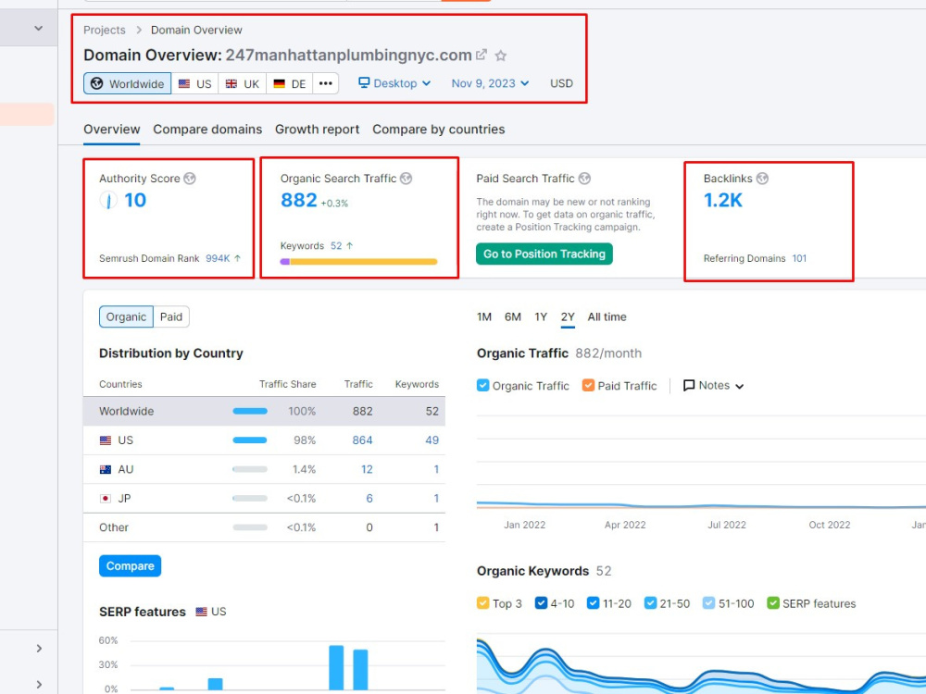Image resolution: width=926 pixels, height=694 pixels.
Task: Open Compare by countries tab
Action: (439, 130)
